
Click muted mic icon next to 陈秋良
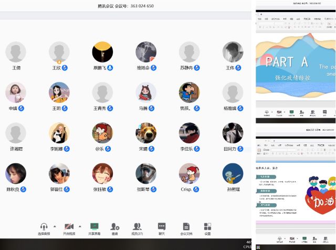click(23, 189)
